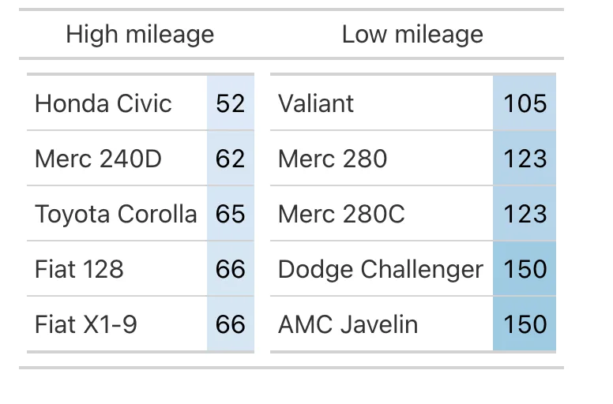This screenshot has width=613, height=404.
Task: Select the Merc 240D row label
Action: [x=98, y=159]
